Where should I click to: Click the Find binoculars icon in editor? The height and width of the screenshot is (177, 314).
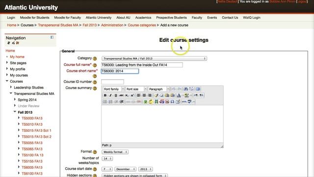tap(185, 89)
